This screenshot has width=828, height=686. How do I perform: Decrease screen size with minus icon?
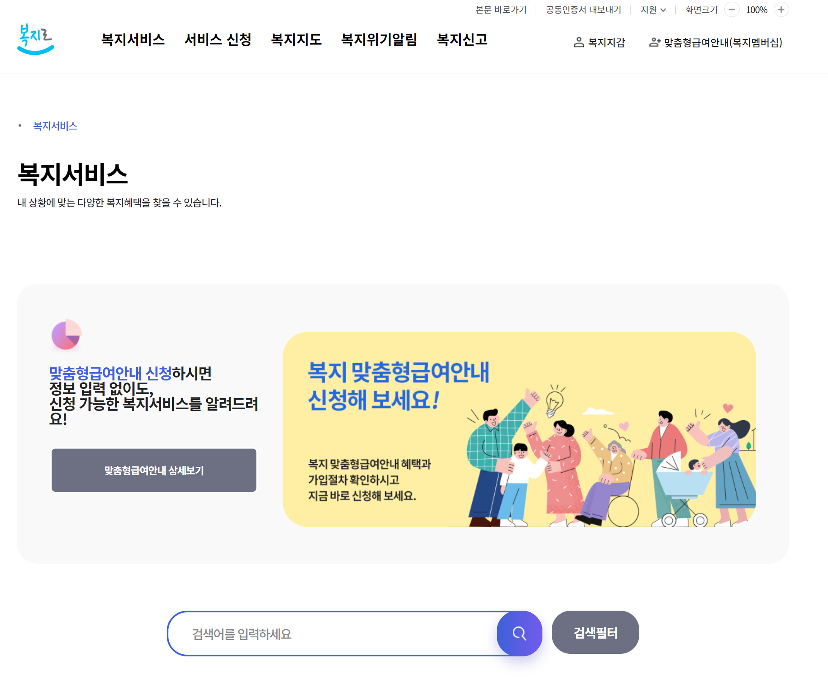click(732, 10)
